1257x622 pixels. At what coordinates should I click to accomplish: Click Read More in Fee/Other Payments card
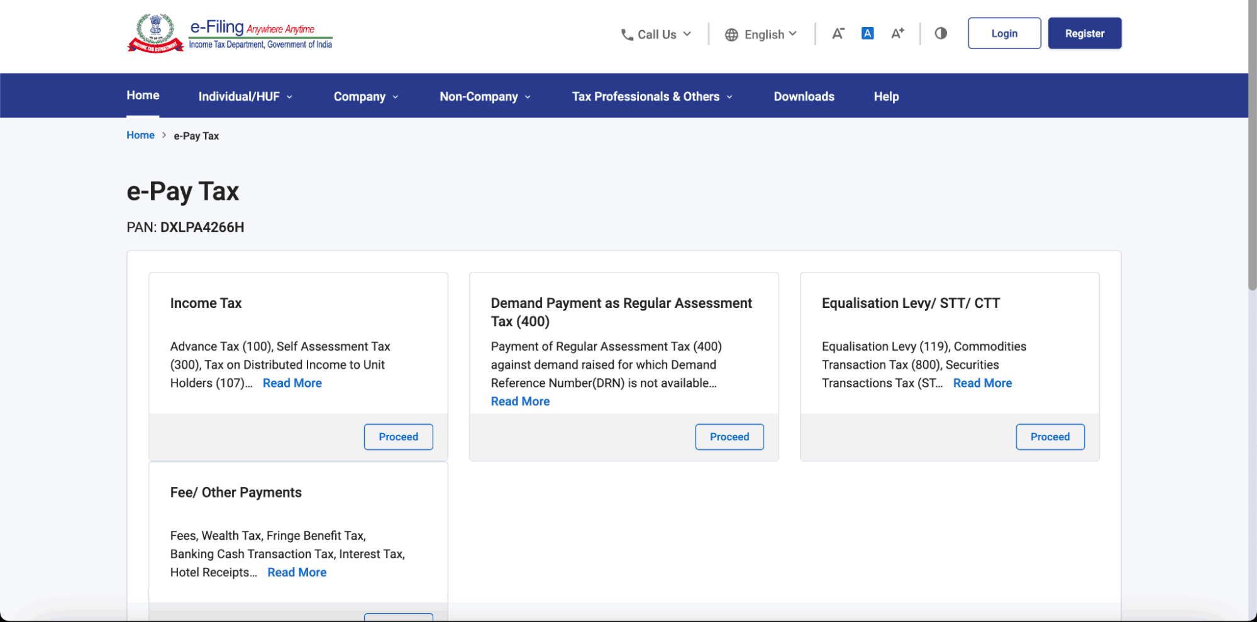(297, 572)
